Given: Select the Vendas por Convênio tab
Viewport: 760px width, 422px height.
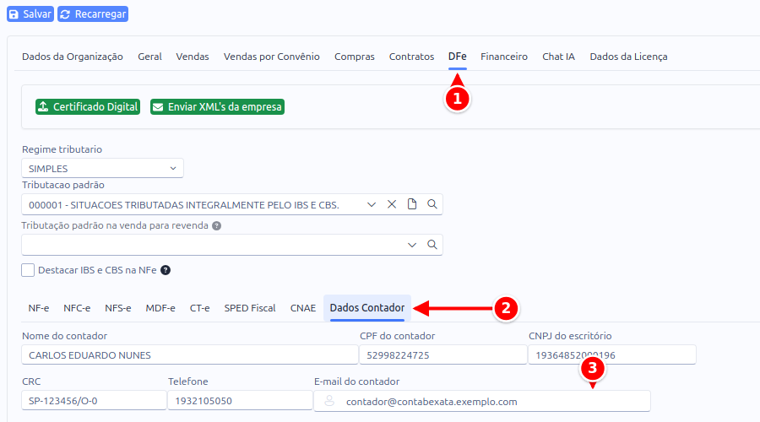Looking at the screenshot, I should click(271, 57).
